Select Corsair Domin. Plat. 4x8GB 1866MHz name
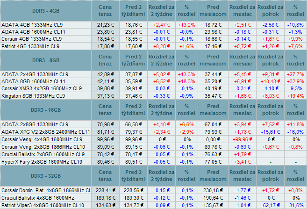This screenshot has width=307, height=209. (46, 190)
